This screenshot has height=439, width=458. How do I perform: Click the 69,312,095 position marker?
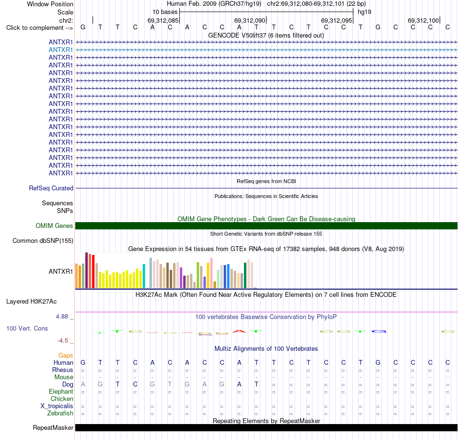[336, 20]
